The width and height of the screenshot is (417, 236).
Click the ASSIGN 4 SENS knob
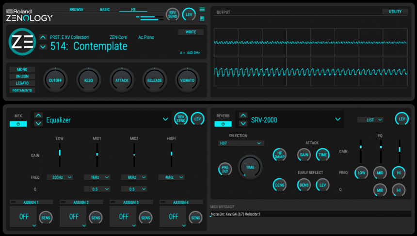[x=195, y=218]
